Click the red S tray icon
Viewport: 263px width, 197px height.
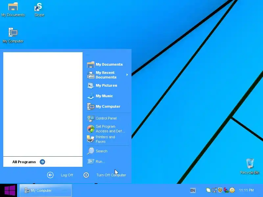[226, 190]
